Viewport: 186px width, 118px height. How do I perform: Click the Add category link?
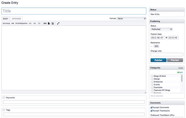[181, 72]
